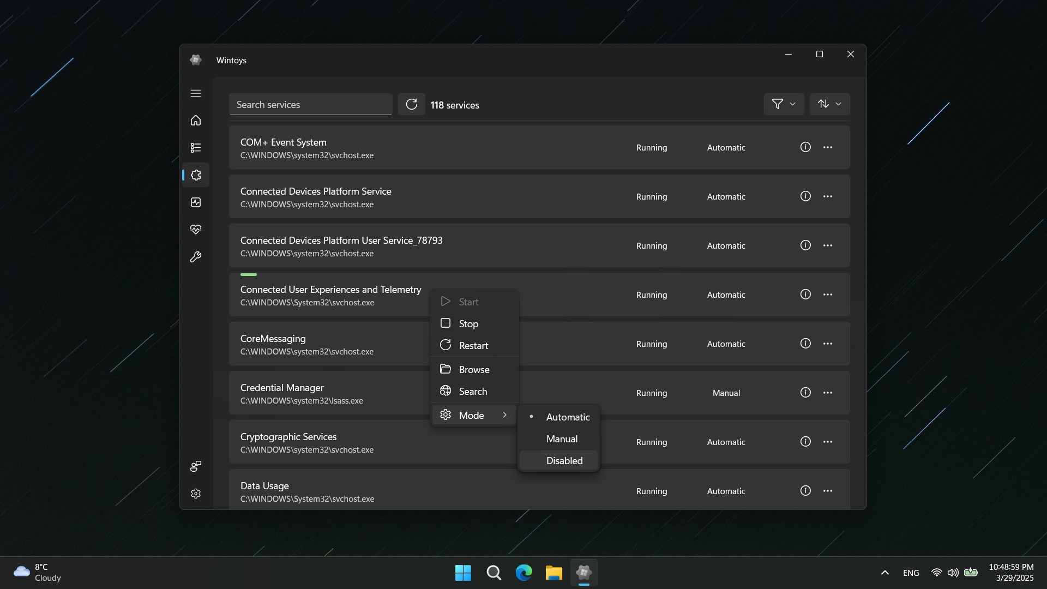Image resolution: width=1047 pixels, height=589 pixels.
Task: Open the Services section in sidebar
Action: pos(195,175)
